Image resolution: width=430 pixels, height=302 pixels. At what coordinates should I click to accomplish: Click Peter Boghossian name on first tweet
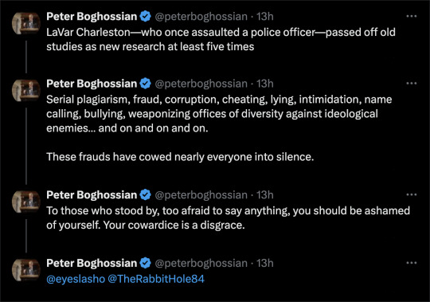tap(92, 17)
